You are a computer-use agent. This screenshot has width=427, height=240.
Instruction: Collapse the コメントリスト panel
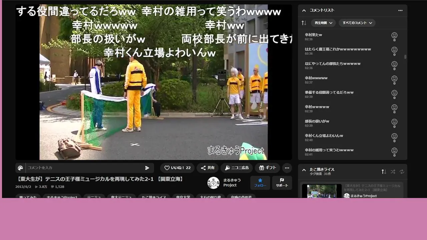tap(304, 10)
